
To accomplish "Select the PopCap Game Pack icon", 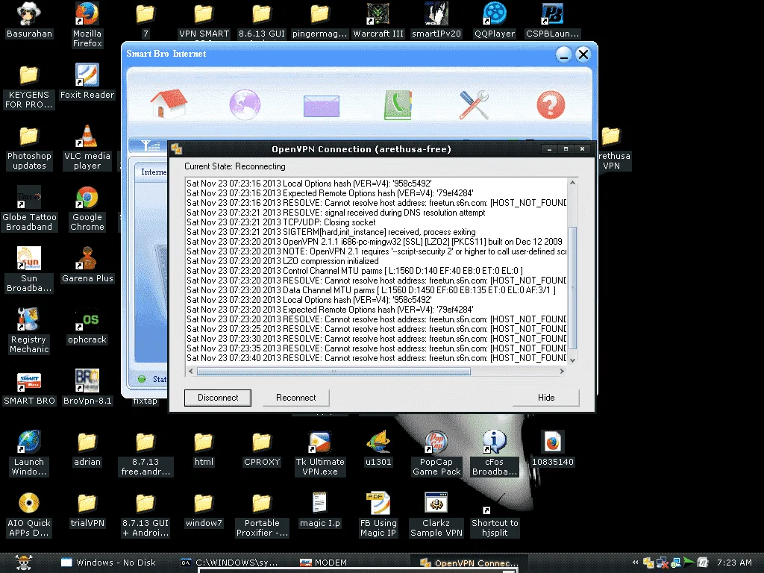I will (436, 453).
